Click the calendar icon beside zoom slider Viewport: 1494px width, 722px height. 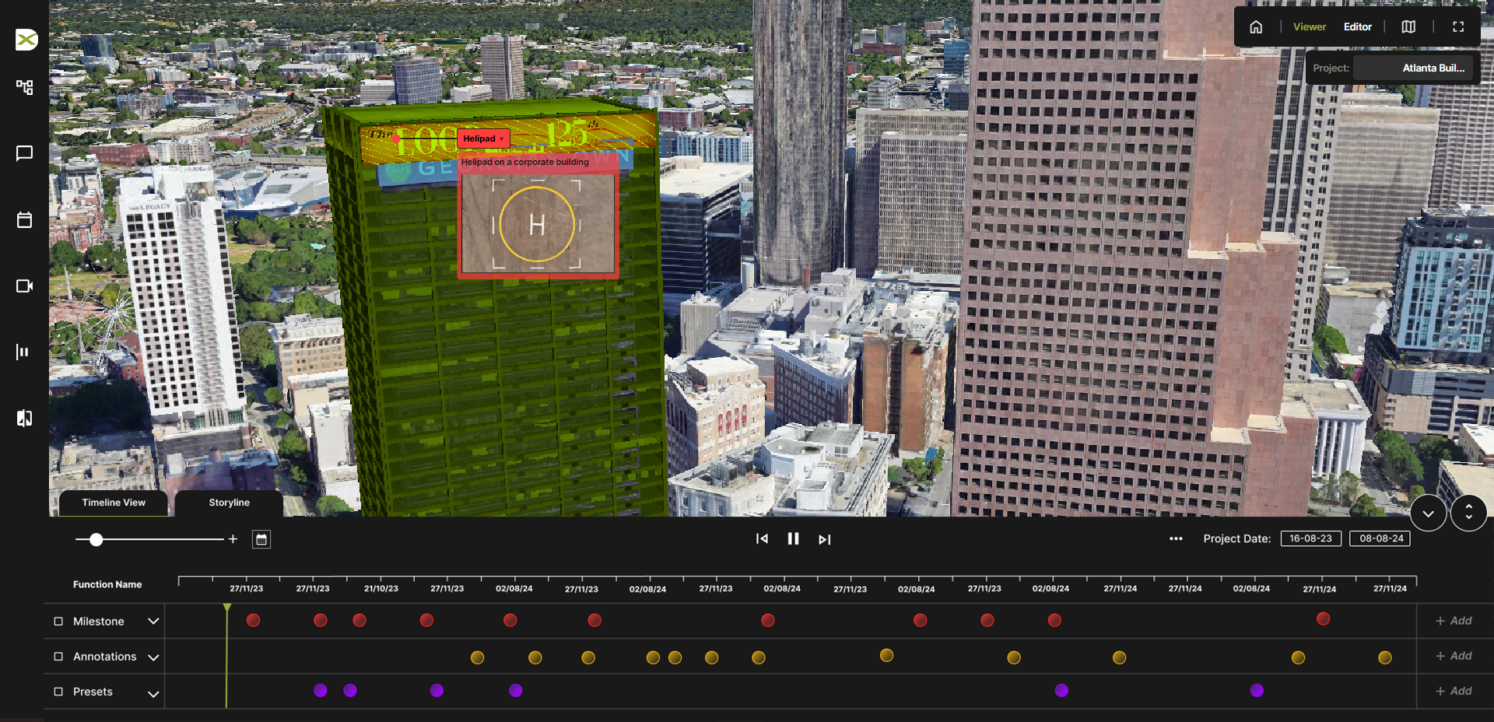(x=261, y=539)
